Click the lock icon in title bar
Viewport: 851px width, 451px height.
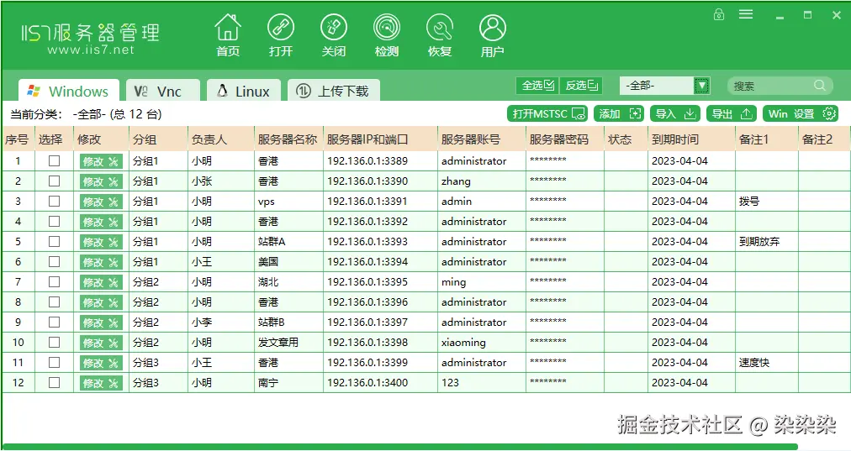click(719, 14)
